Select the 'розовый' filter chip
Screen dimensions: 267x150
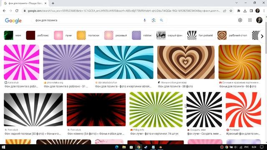(117, 35)
